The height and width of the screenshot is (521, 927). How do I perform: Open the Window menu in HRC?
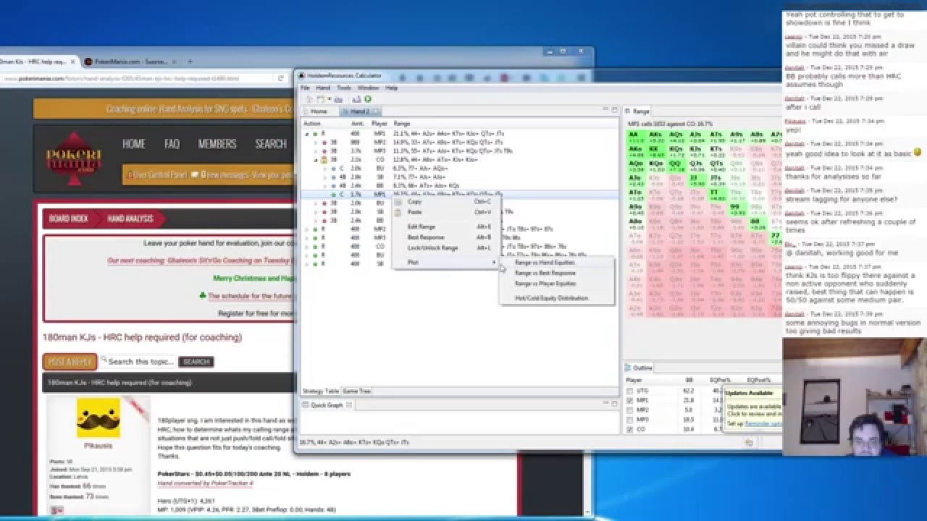pos(368,88)
